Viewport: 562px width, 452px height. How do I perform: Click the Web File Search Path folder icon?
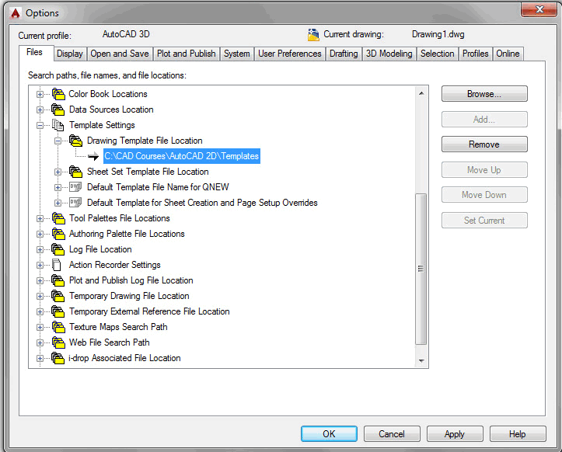pyautogui.click(x=58, y=342)
